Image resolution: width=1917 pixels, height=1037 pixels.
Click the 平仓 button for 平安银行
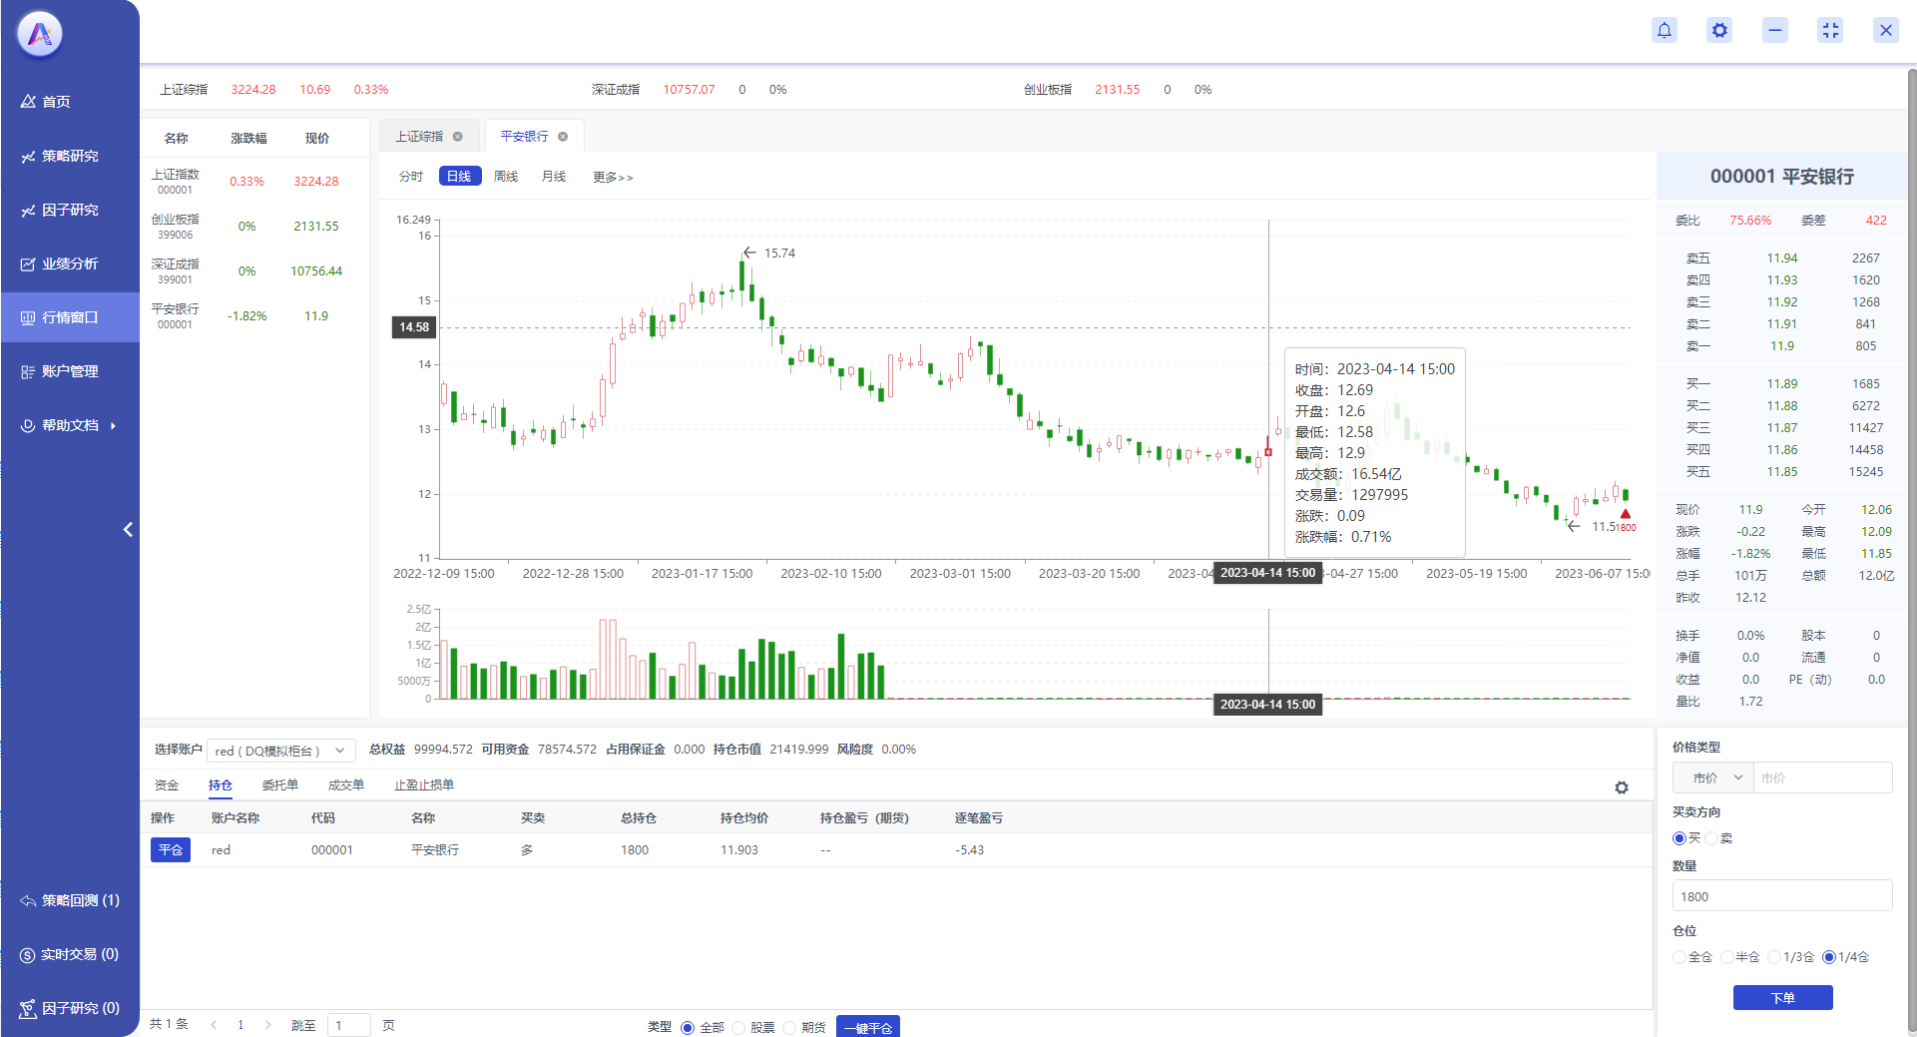click(x=171, y=850)
